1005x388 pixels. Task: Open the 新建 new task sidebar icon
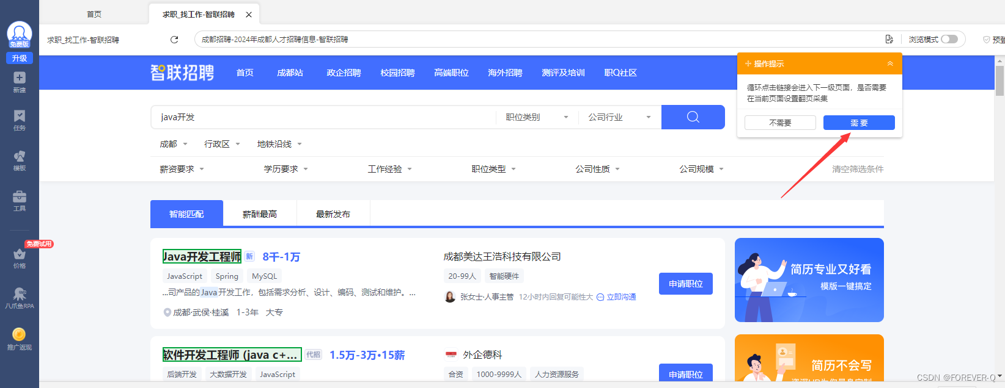(x=20, y=82)
